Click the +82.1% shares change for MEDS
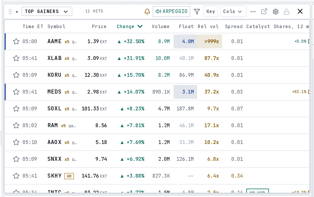314x197 pixels. [299, 92]
